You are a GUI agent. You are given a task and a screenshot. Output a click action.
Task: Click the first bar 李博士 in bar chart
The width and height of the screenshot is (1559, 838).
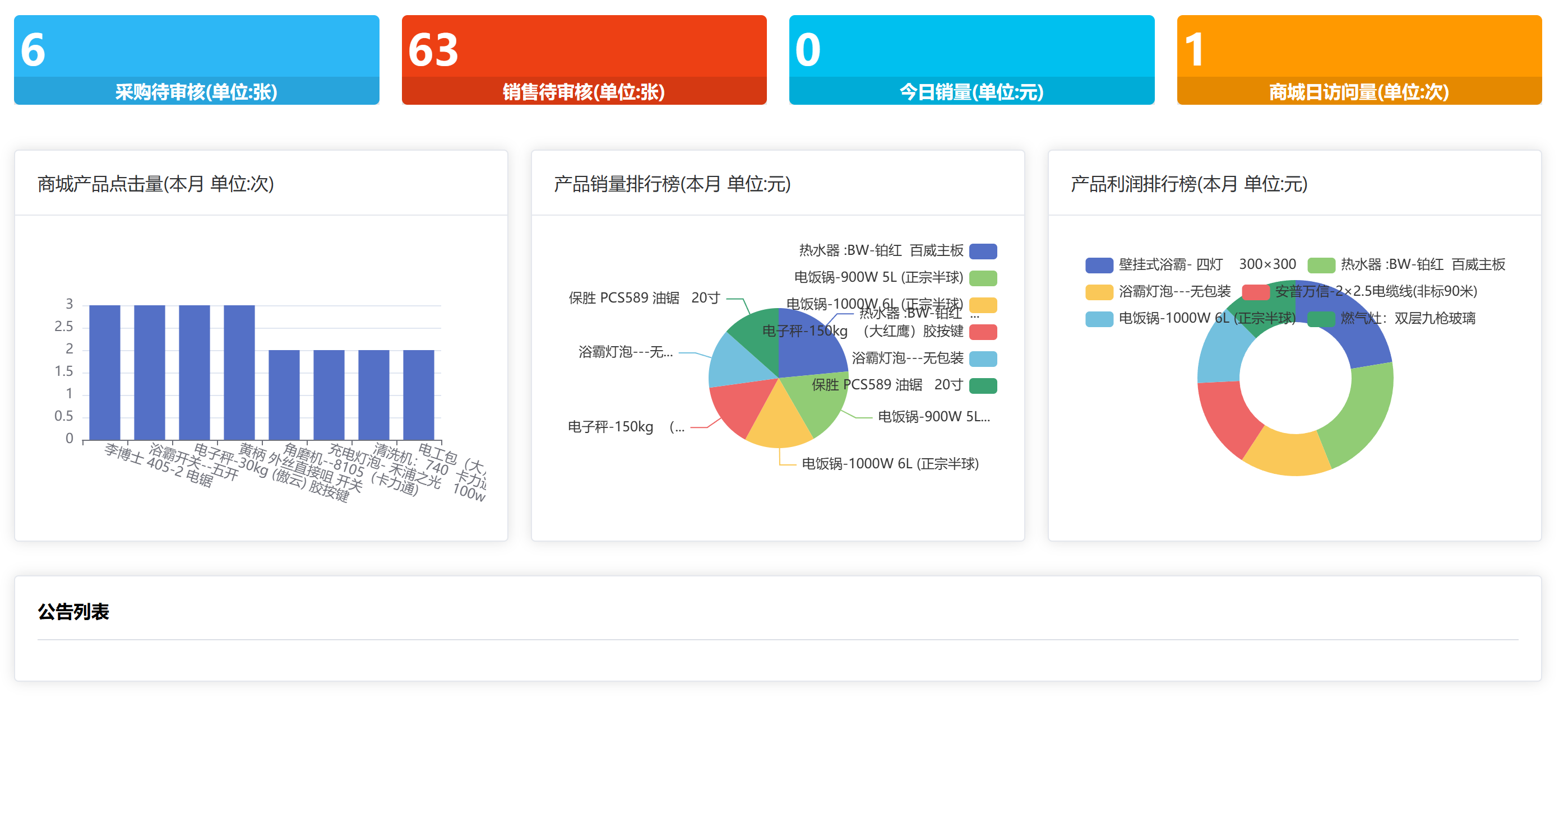[x=105, y=372]
